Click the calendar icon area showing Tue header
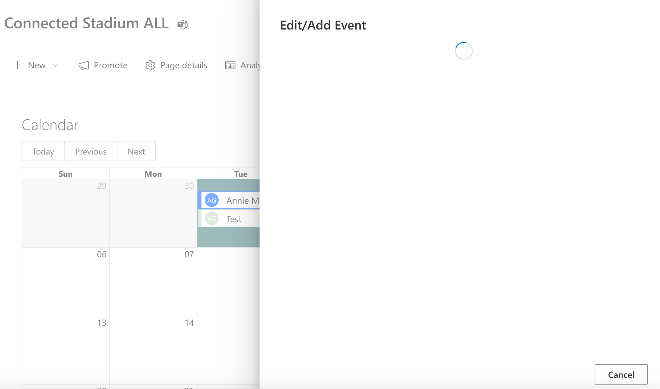Screen dimensions: 660x389 point(241,174)
